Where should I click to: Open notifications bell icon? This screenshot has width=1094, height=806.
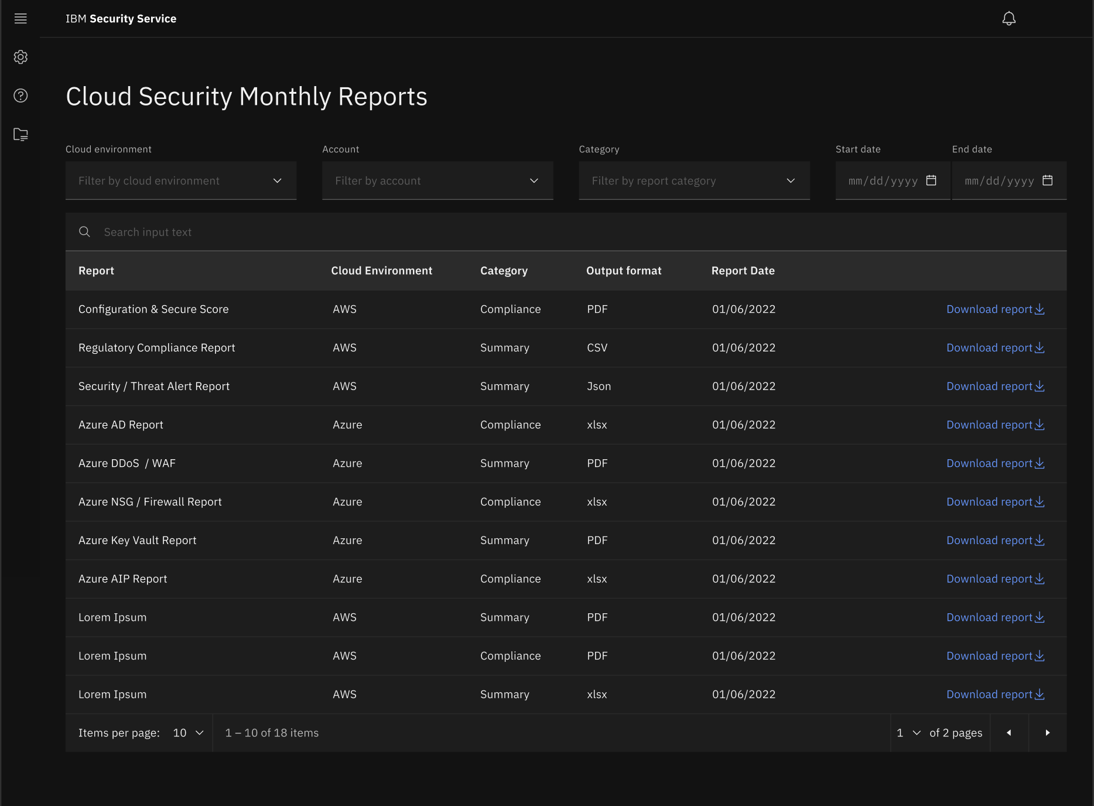click(x=1008, y=19)
